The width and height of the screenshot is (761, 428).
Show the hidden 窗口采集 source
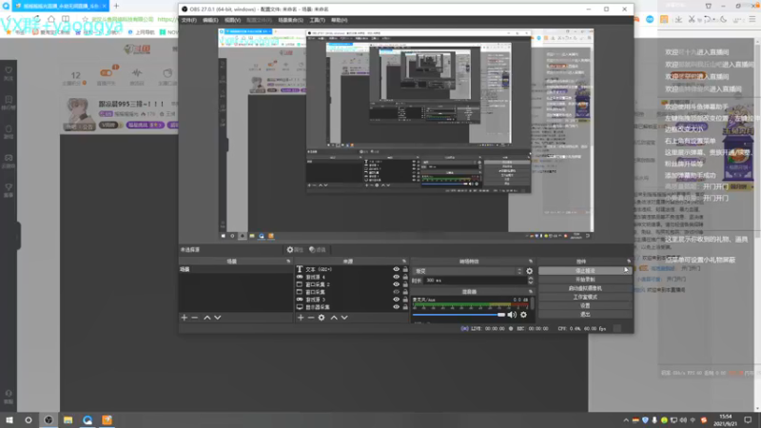pyautogui.click(x=396, y=292)
